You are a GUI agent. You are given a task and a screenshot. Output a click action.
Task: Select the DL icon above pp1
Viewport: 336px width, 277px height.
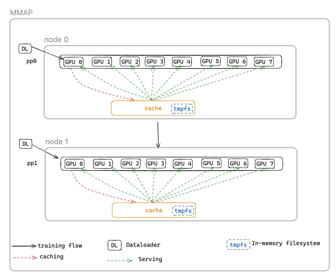click(x=25, y=144)
